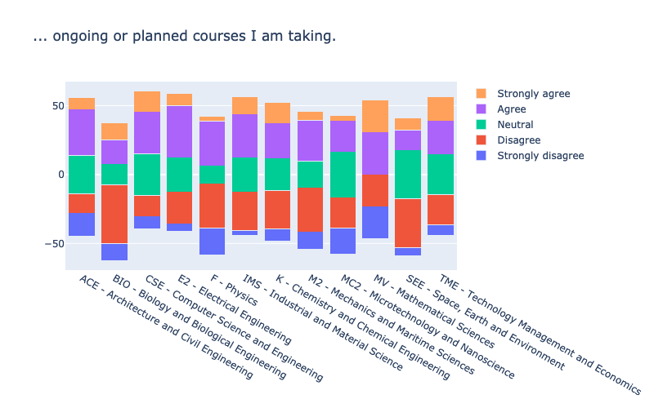Click the green Neutral segment of SEE bar
Viewport: 654px width, 408px height.
(x=408, y=175)
